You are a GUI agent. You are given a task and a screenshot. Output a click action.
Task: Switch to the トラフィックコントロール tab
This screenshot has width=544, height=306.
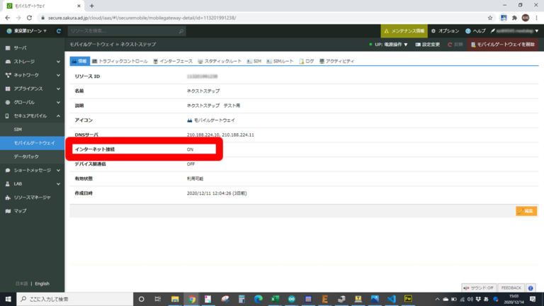click(120, 61)
